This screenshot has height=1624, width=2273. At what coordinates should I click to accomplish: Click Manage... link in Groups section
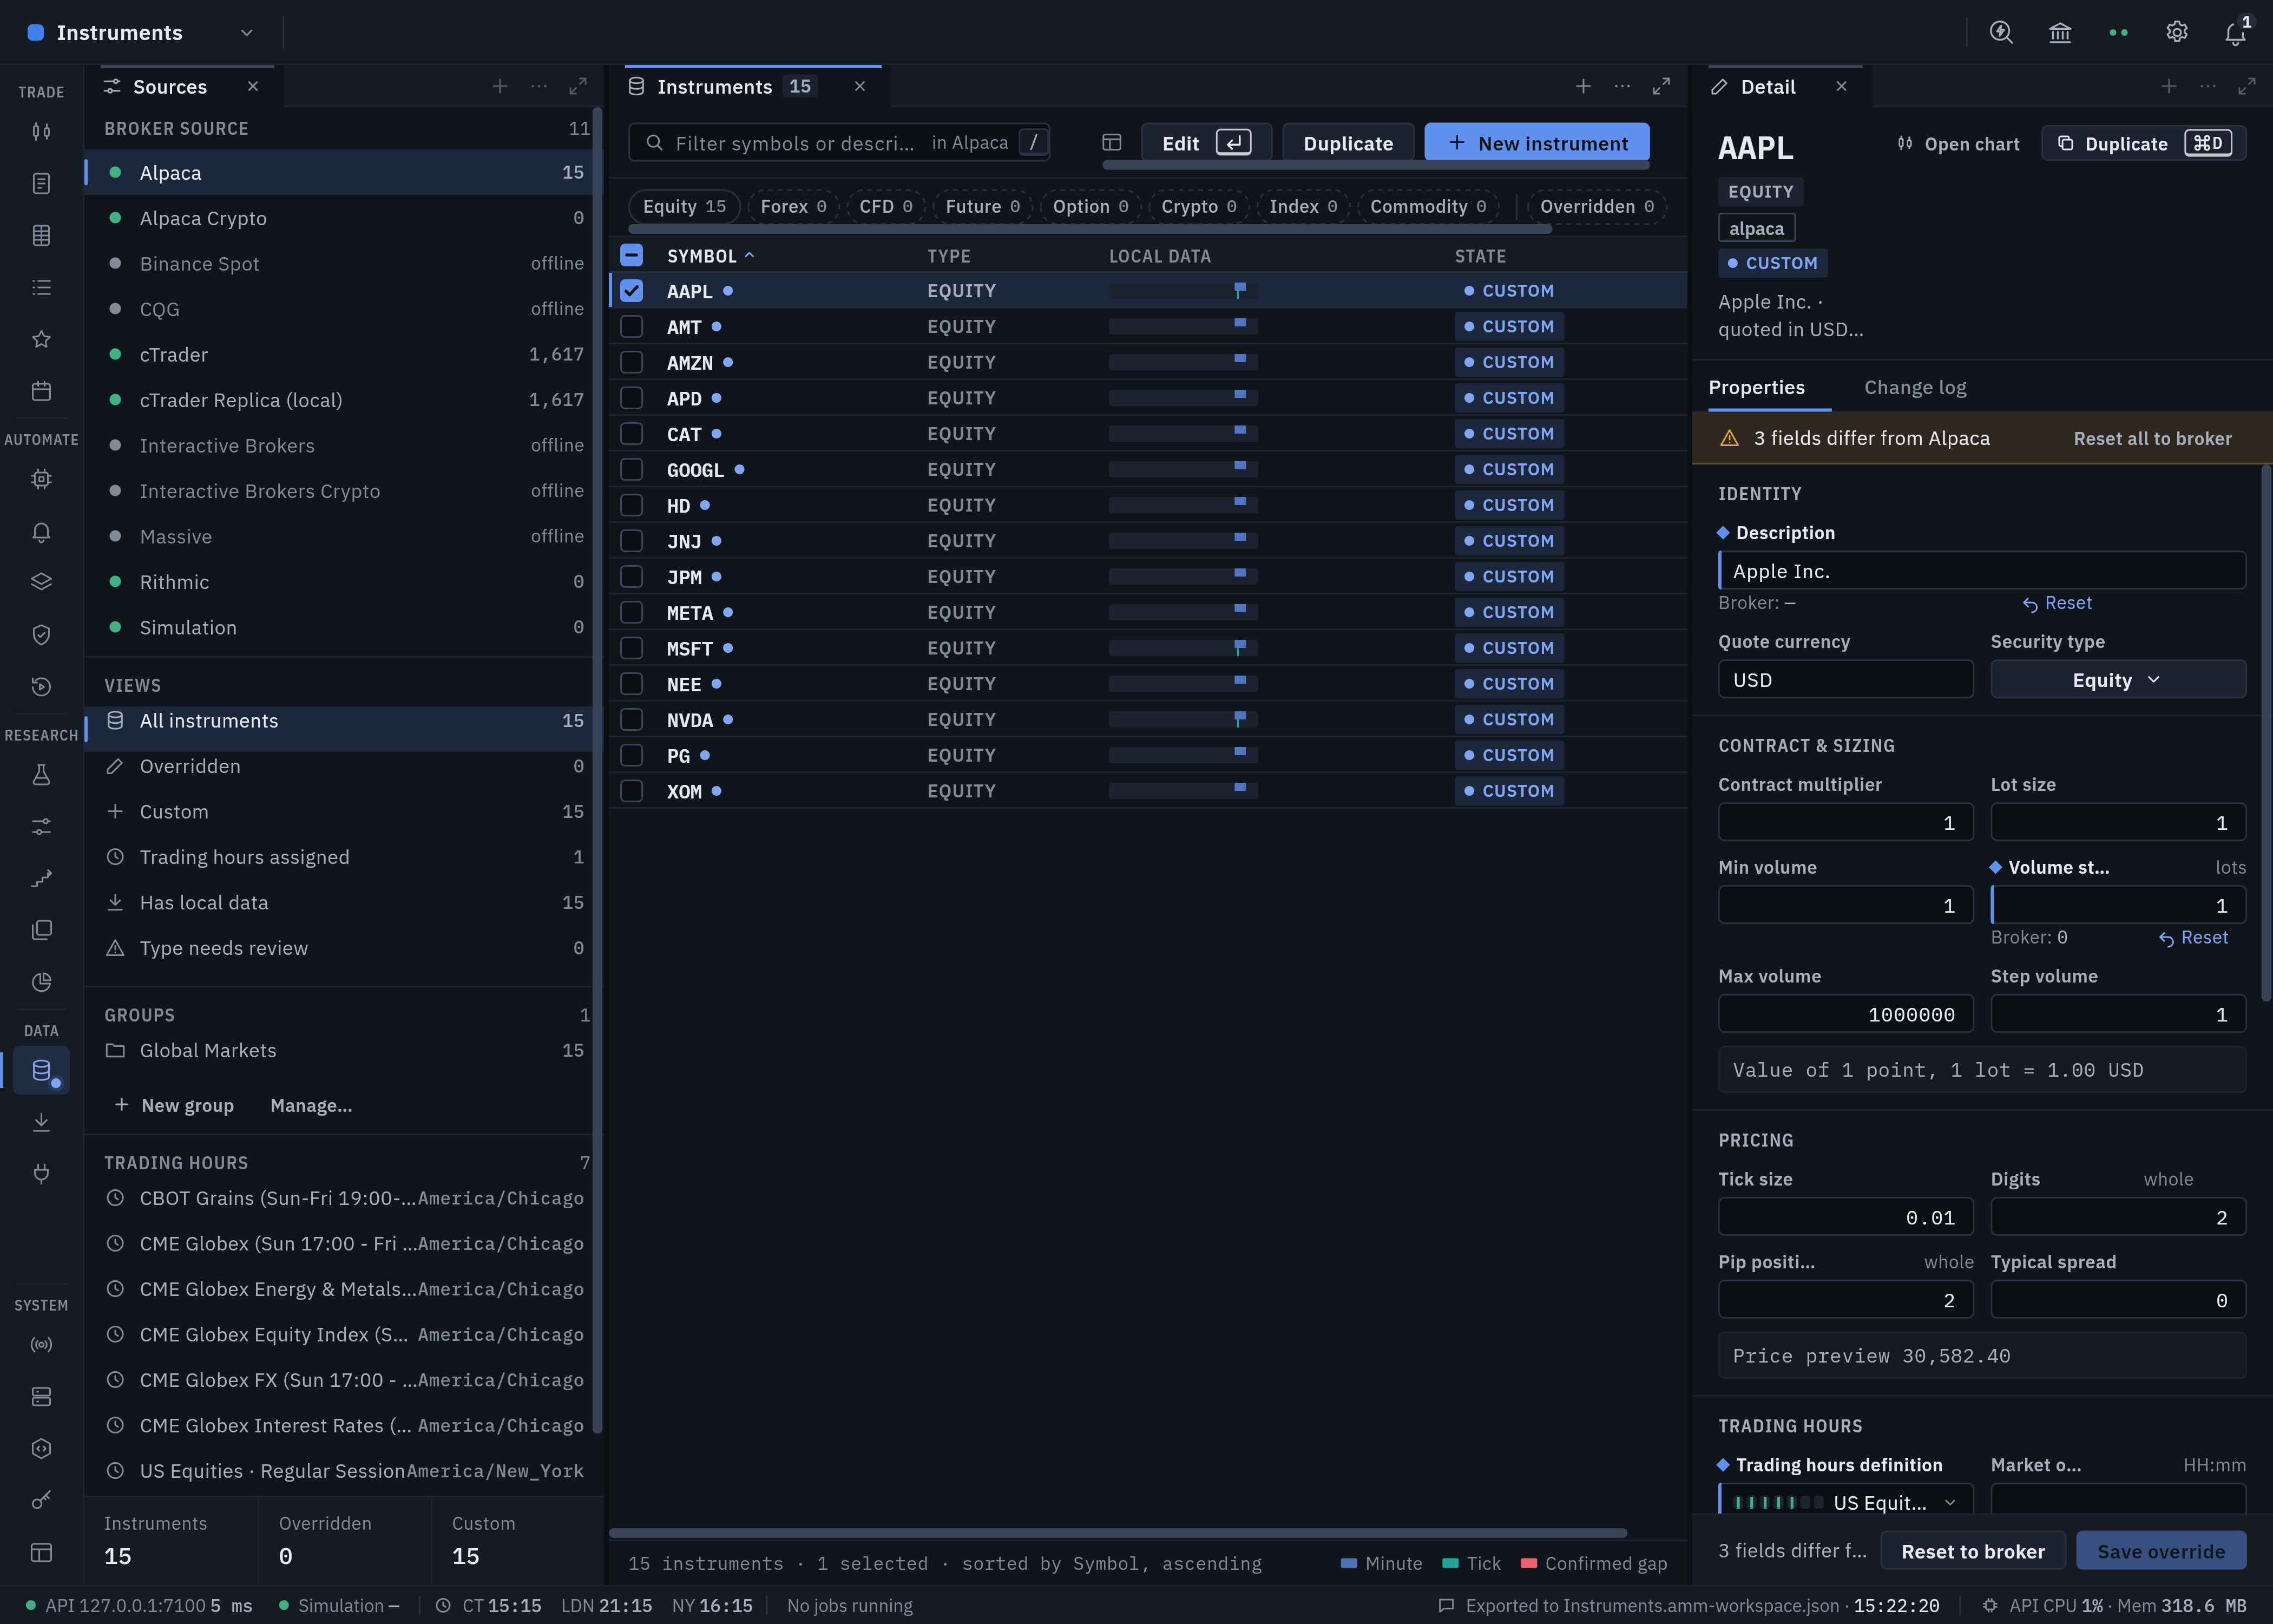pyautogui.click(x=311, y=1105)
